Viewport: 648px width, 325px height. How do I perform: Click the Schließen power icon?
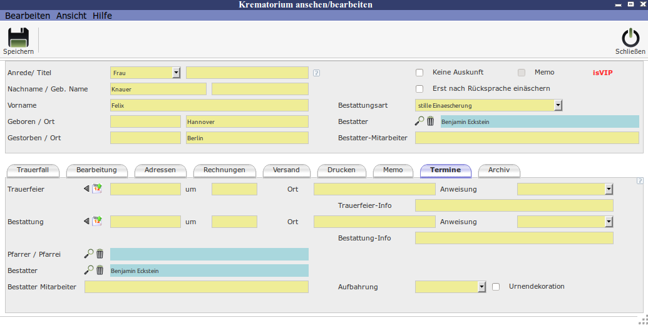coord(630,38)
